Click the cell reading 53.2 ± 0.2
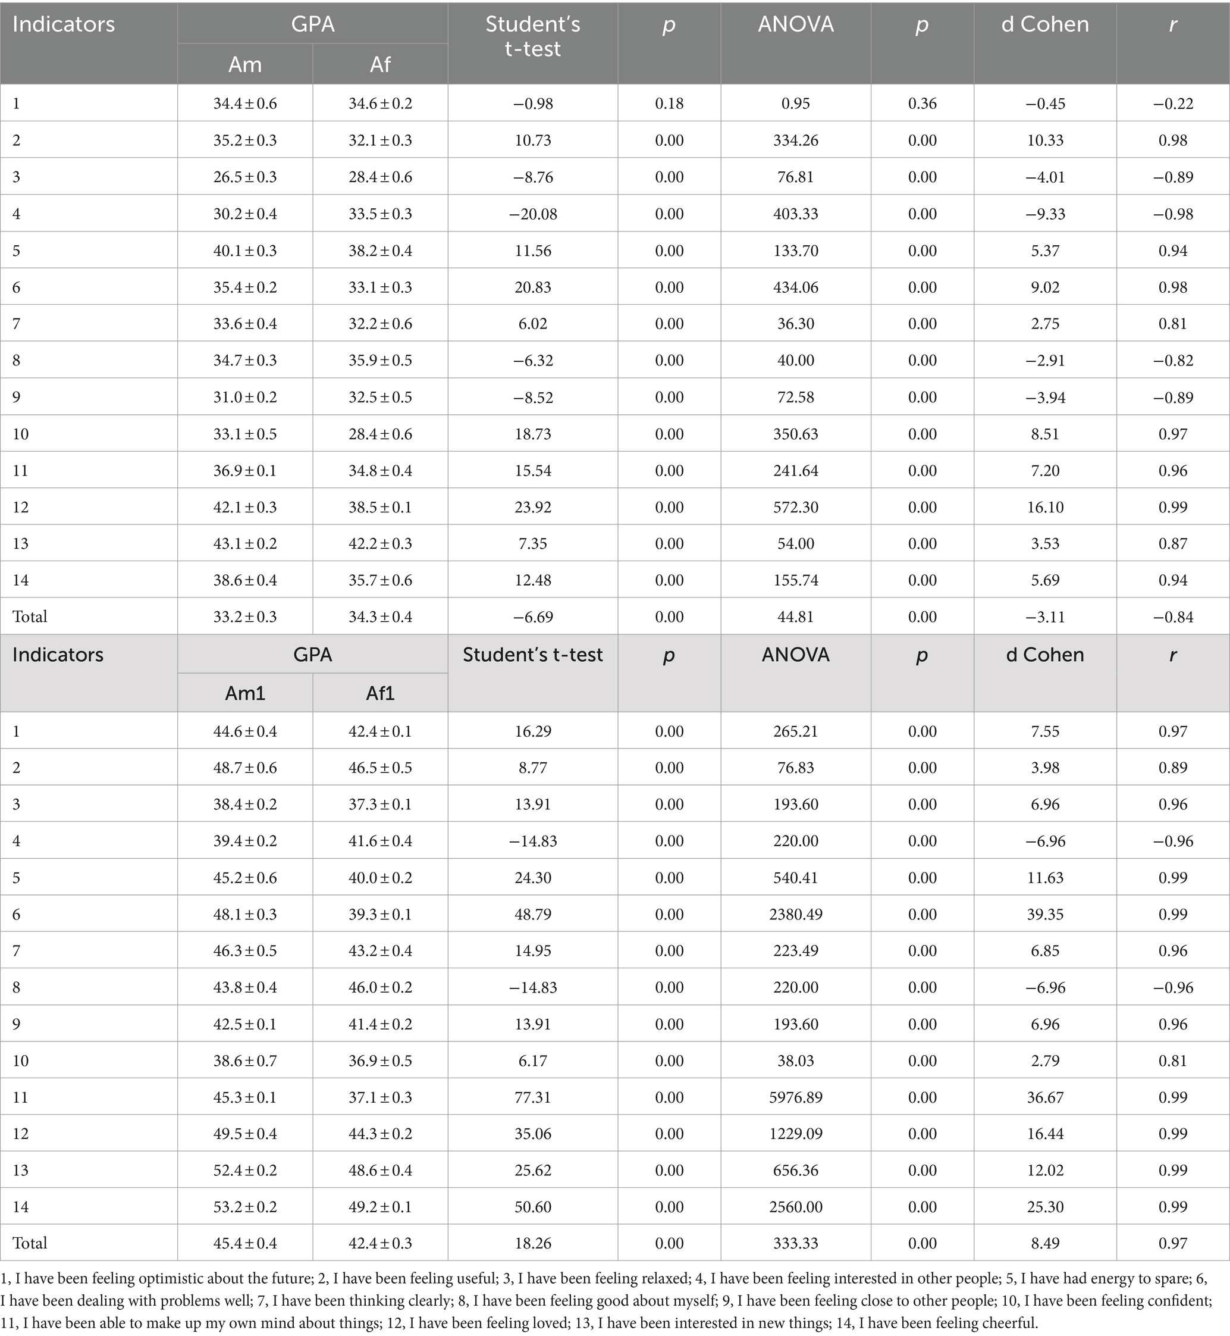This screenshot has height=1336, width=1230. pyautogui.click(x=245, y=1207)
